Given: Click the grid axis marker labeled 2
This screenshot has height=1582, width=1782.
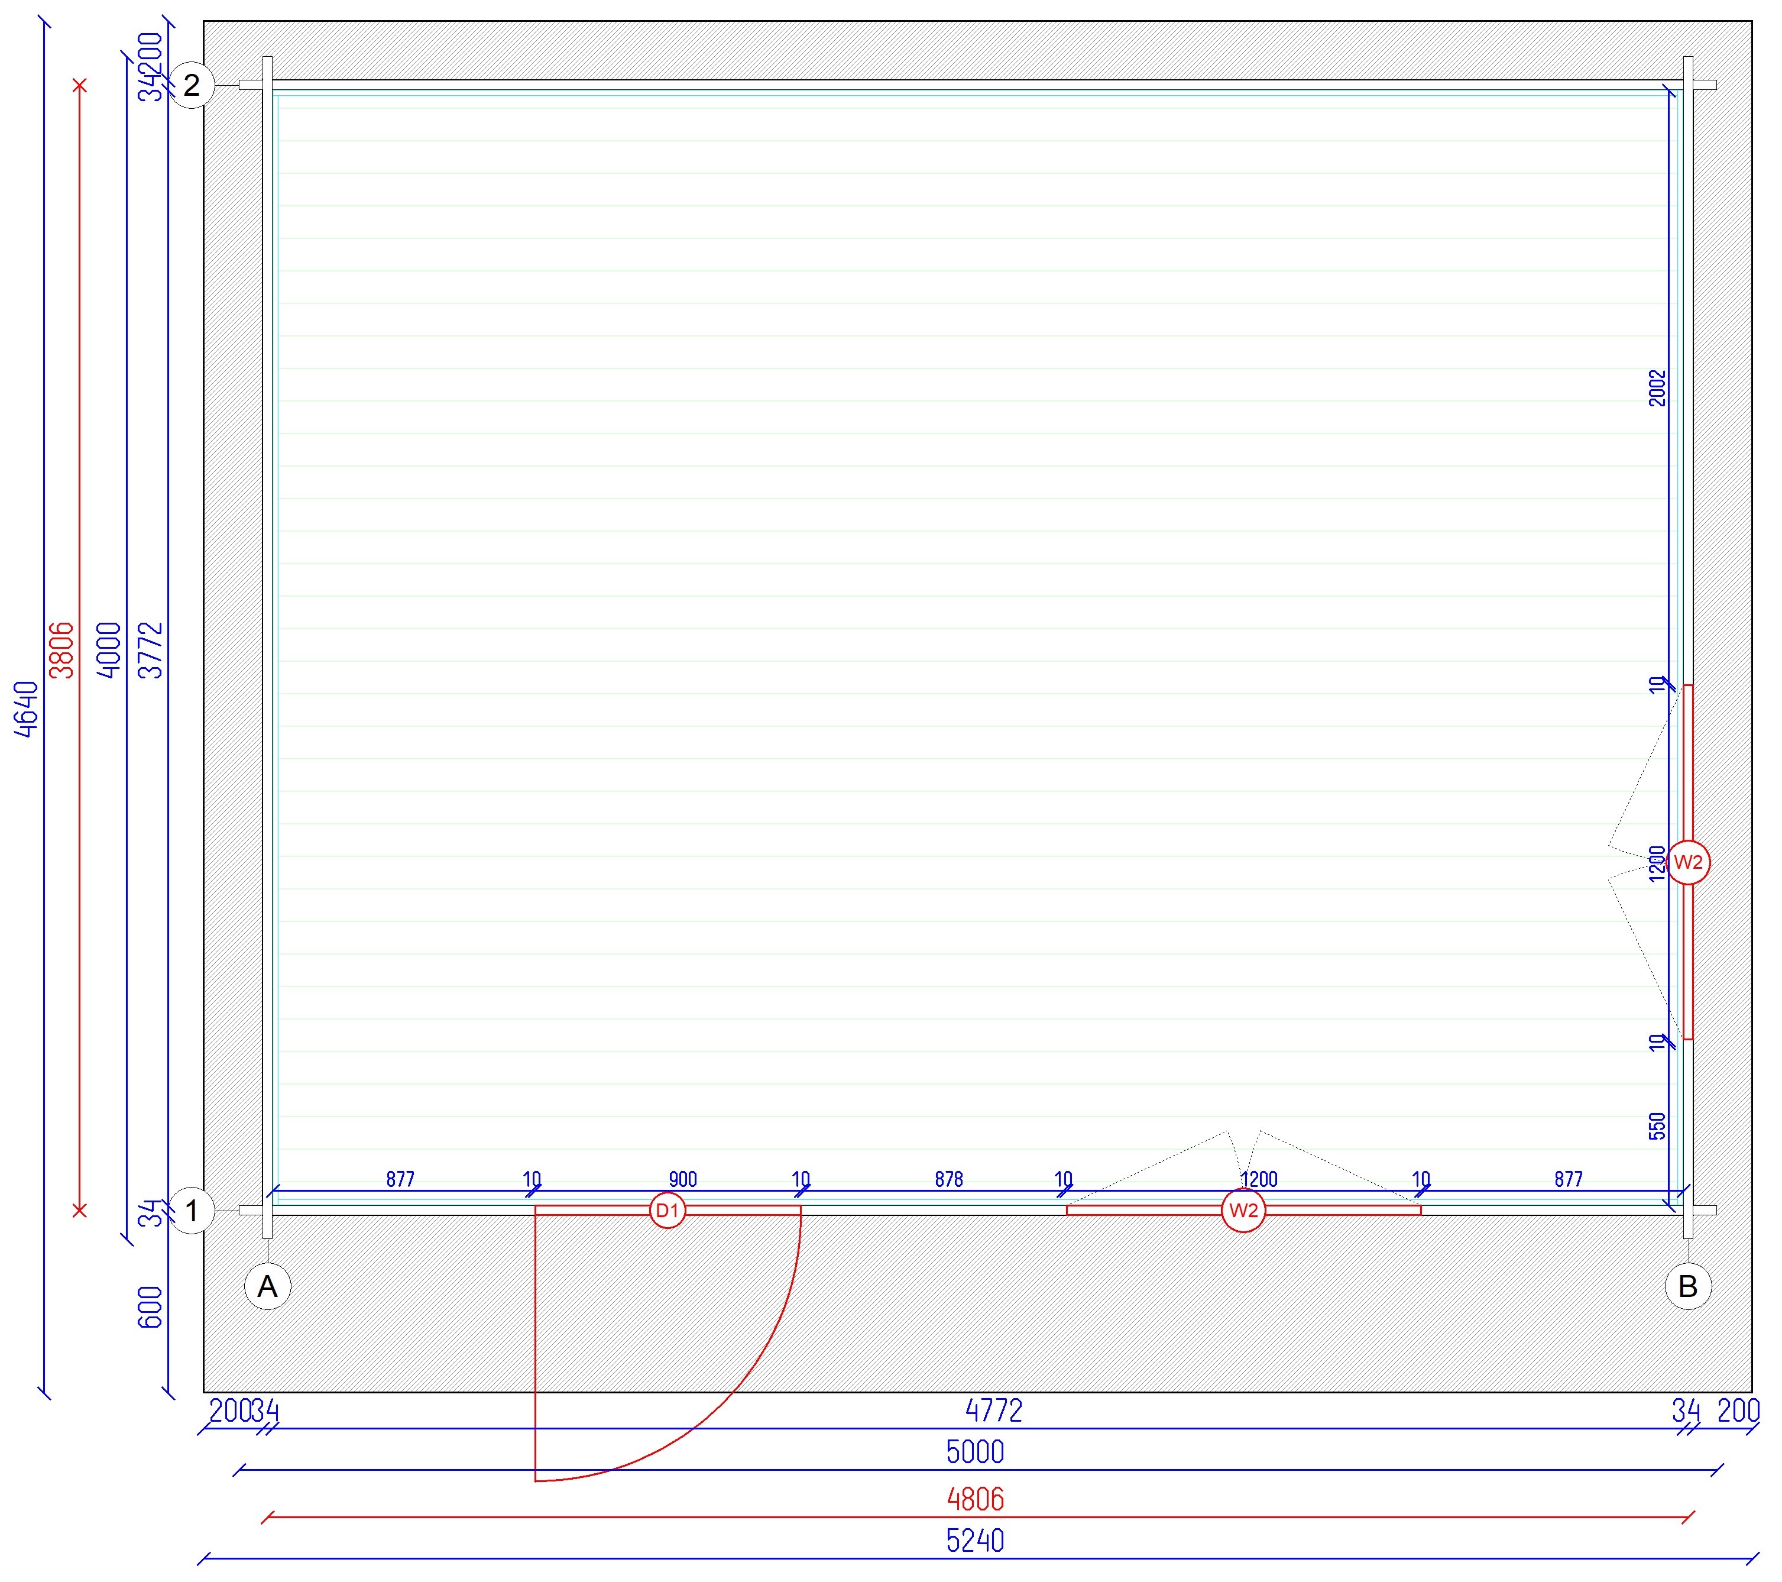Looking at the screenshot, I should (191, 86).
